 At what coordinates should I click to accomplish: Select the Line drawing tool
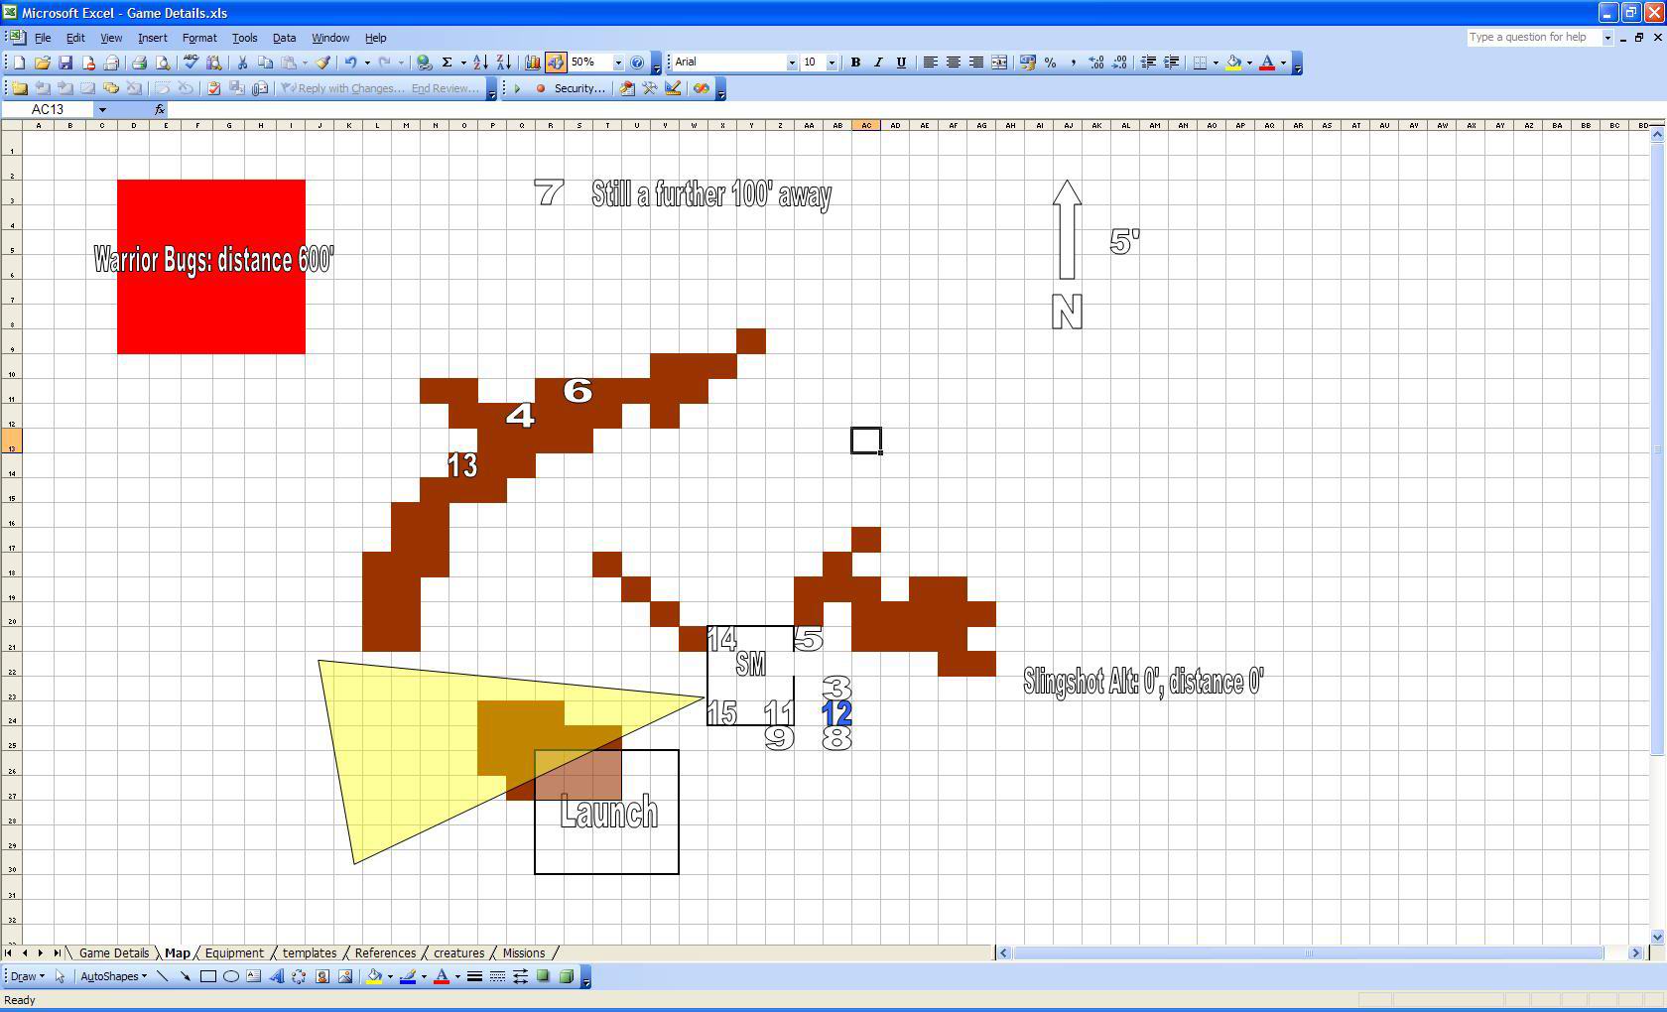163,976
